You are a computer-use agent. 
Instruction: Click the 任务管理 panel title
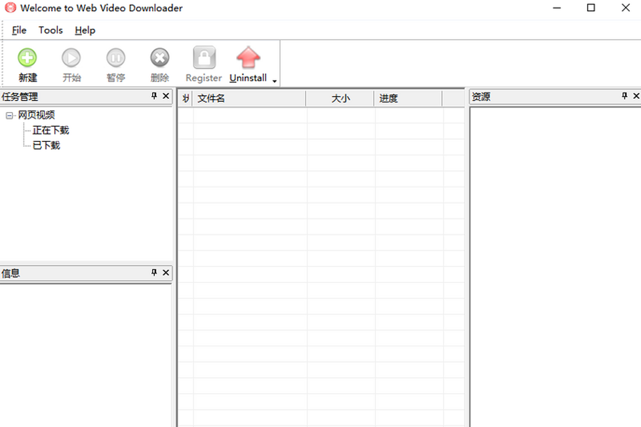click(20, 97)
